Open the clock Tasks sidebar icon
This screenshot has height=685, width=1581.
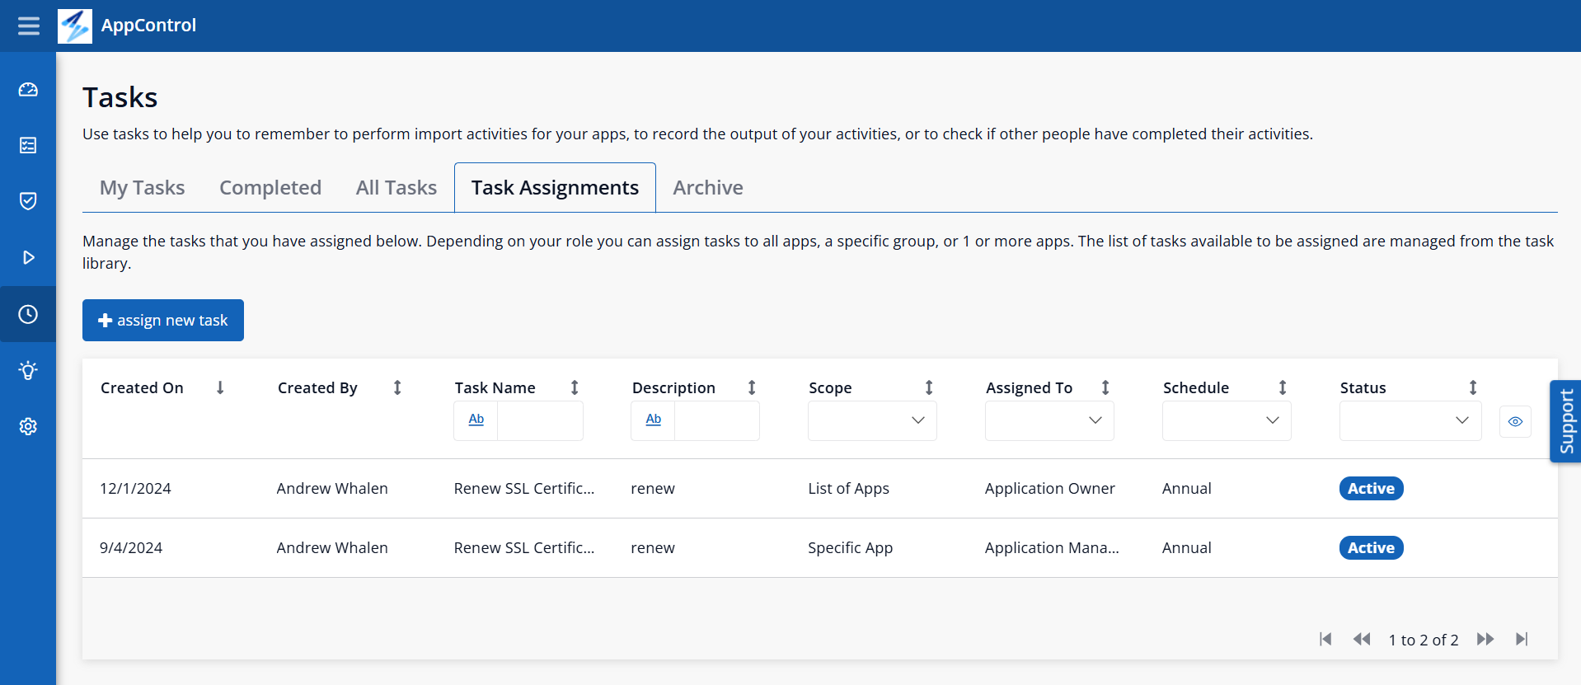pyautogui.click(x=28, y=314)
